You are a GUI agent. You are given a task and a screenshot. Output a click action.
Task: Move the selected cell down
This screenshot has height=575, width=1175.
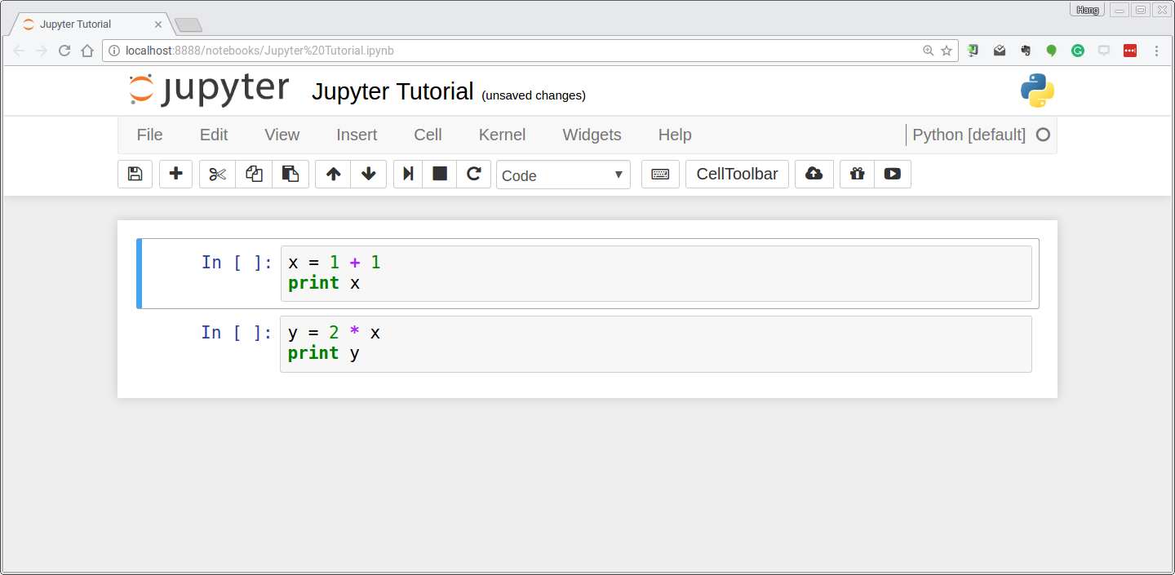coord(368,174)
